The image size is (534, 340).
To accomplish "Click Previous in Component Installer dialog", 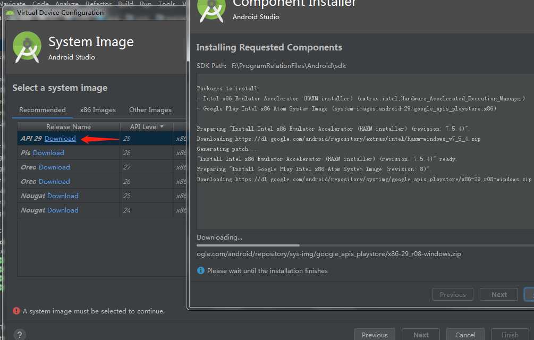I will 453,294.
